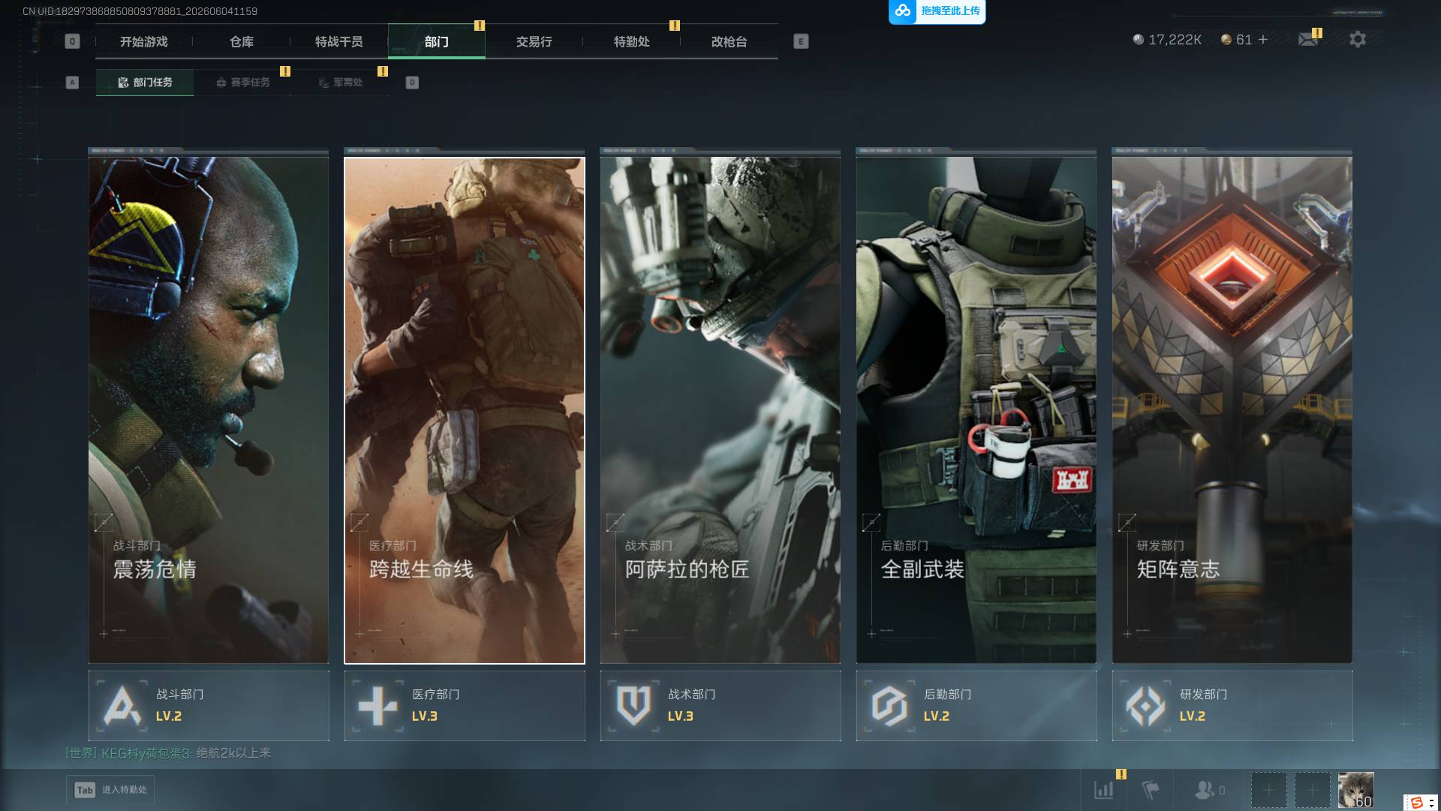Click the 拖拽至此上传 cloud upload button
Image resolution: width=1441 pixels, height=811 pixels.
[x=937, y=11]
